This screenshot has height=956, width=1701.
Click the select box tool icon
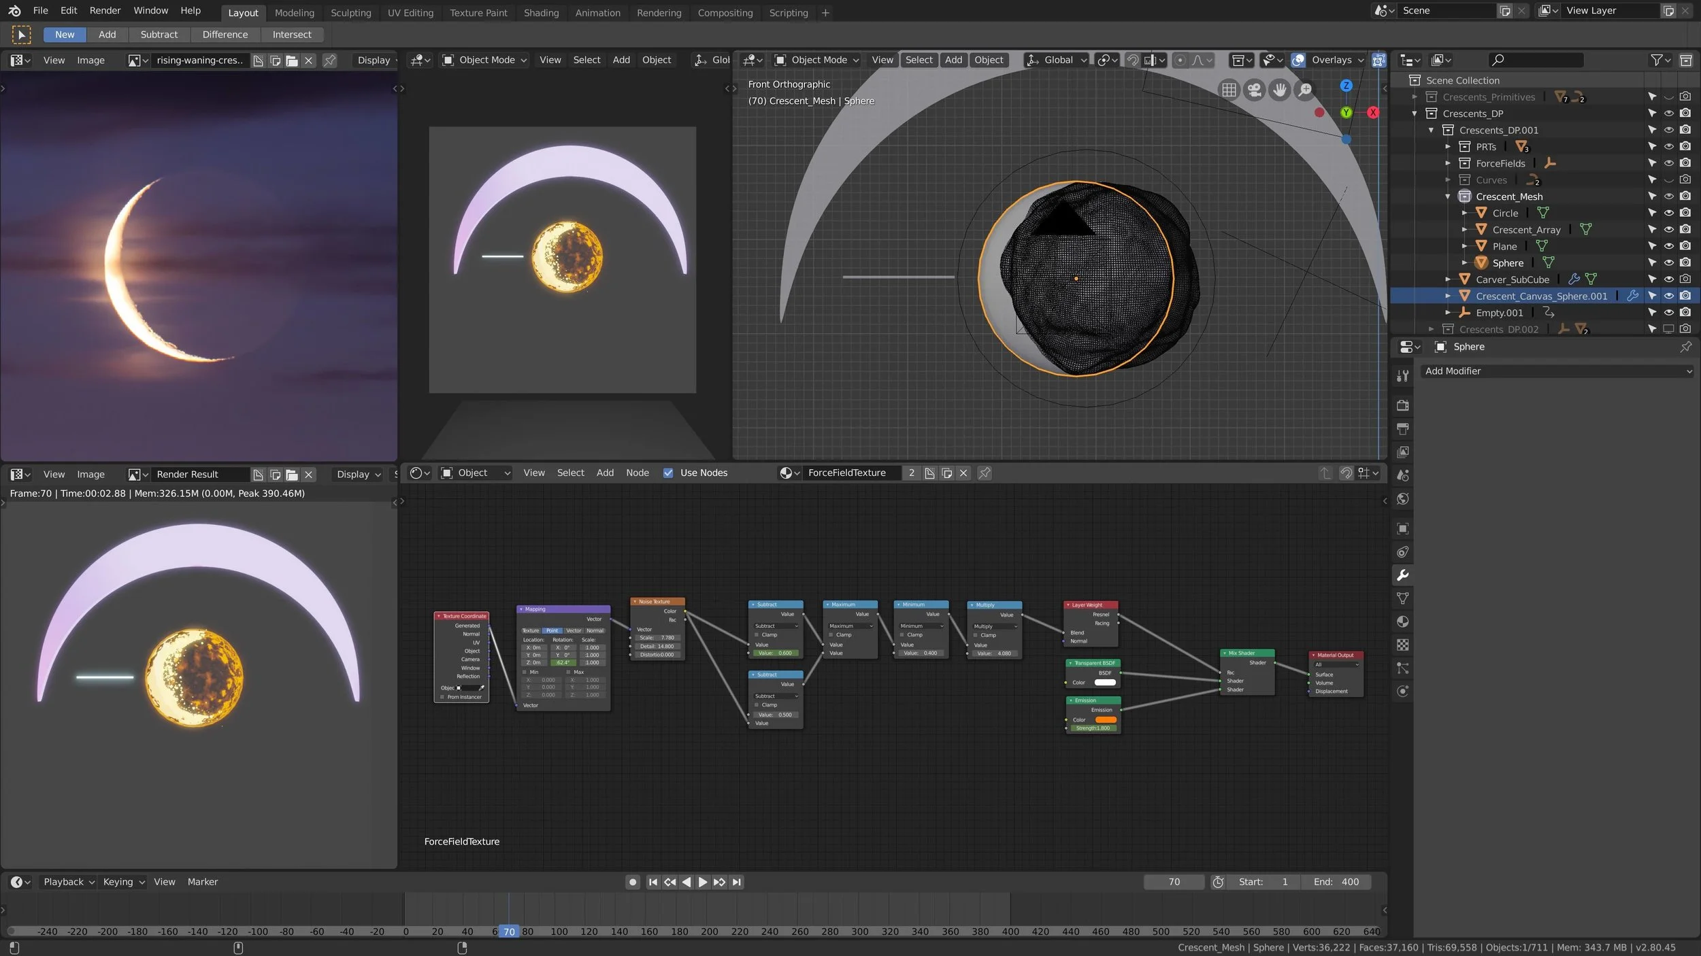coord(21,35)
